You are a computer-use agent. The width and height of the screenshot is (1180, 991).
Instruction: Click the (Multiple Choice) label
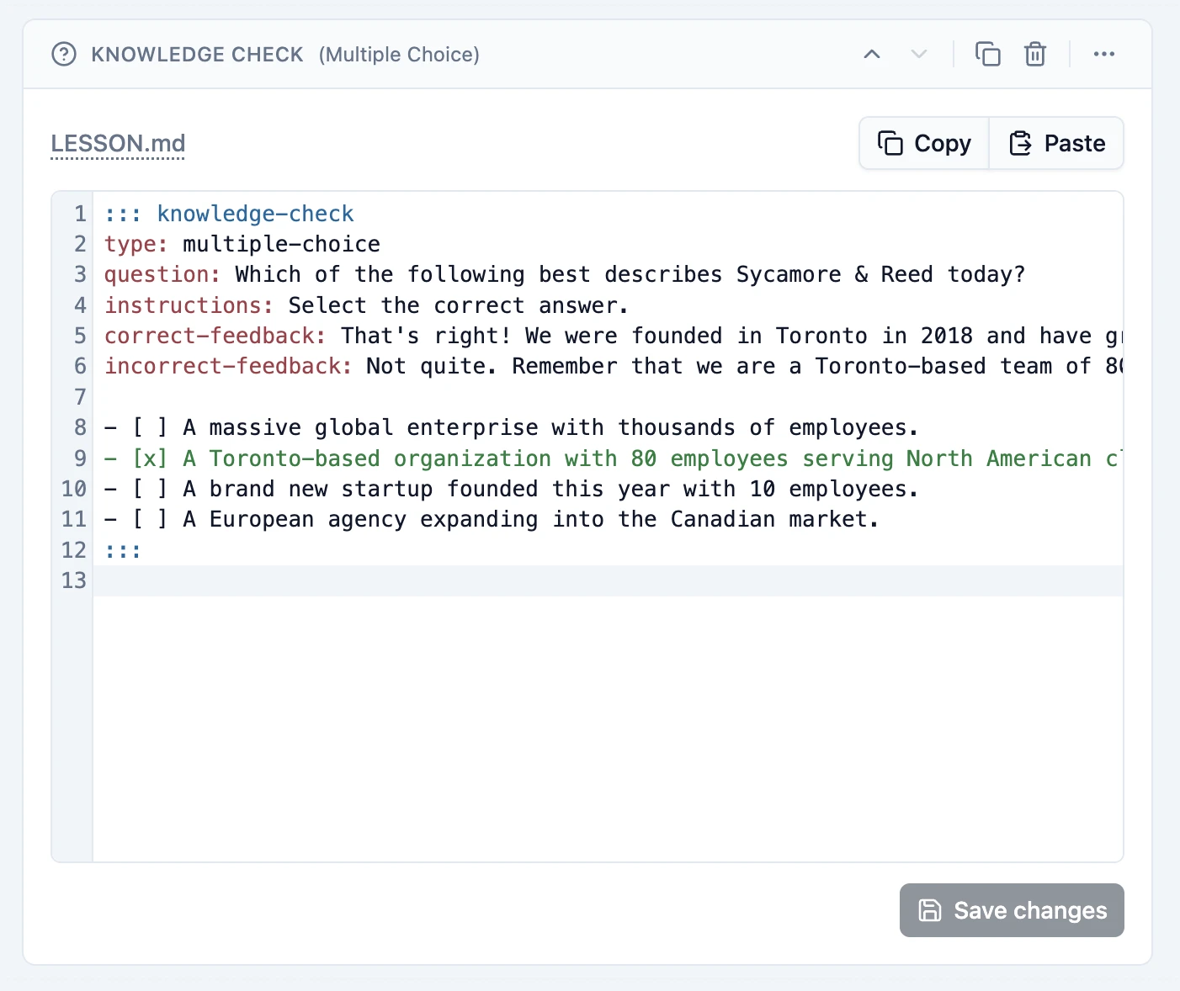(399, 55)
